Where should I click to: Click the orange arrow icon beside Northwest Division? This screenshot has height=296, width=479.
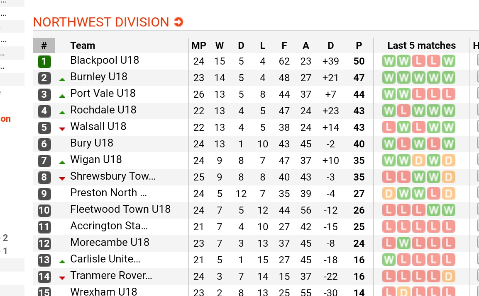tap(178, 22)
